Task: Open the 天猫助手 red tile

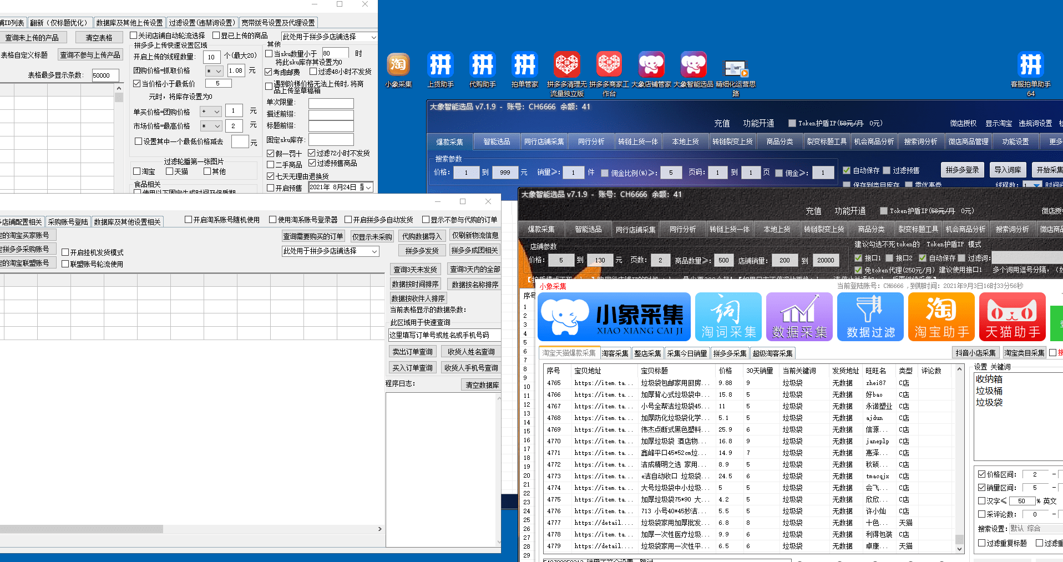Action: [x=1013, y=317]
